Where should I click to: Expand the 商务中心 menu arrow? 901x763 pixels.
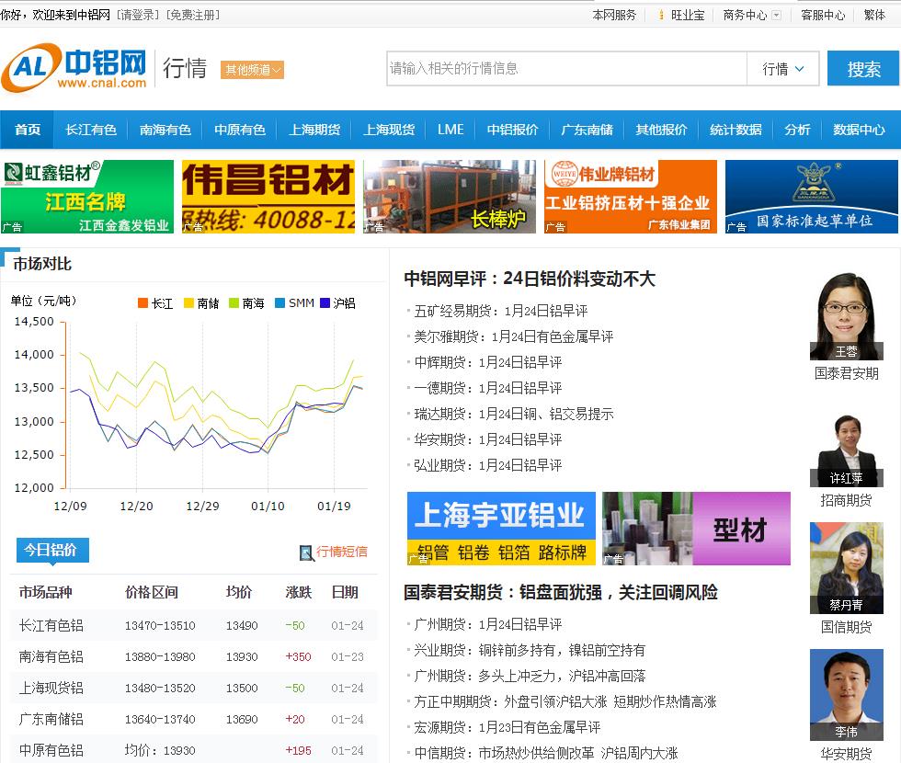[776, 16]
